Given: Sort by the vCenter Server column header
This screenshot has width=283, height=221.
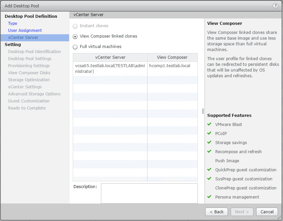Looking at the screenshot, I should pos(110,57).
